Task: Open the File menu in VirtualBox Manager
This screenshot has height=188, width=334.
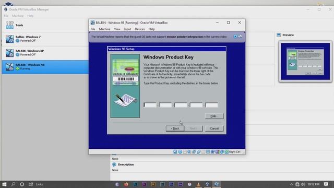Action: click(6, 16)
